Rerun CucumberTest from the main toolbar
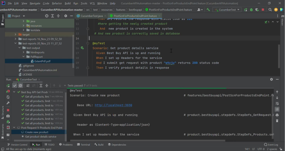Viewport: 285px width, 151px height. click(x=246, y=10)
